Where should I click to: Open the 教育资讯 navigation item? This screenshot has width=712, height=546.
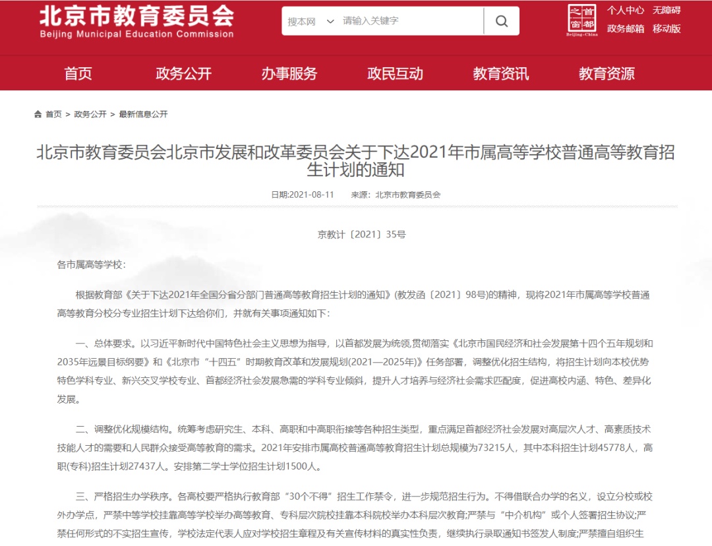pos(501,73)
